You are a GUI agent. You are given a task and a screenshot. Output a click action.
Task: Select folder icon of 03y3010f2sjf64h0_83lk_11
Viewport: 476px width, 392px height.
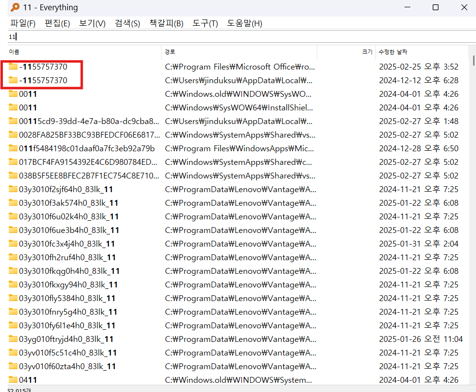13,189
